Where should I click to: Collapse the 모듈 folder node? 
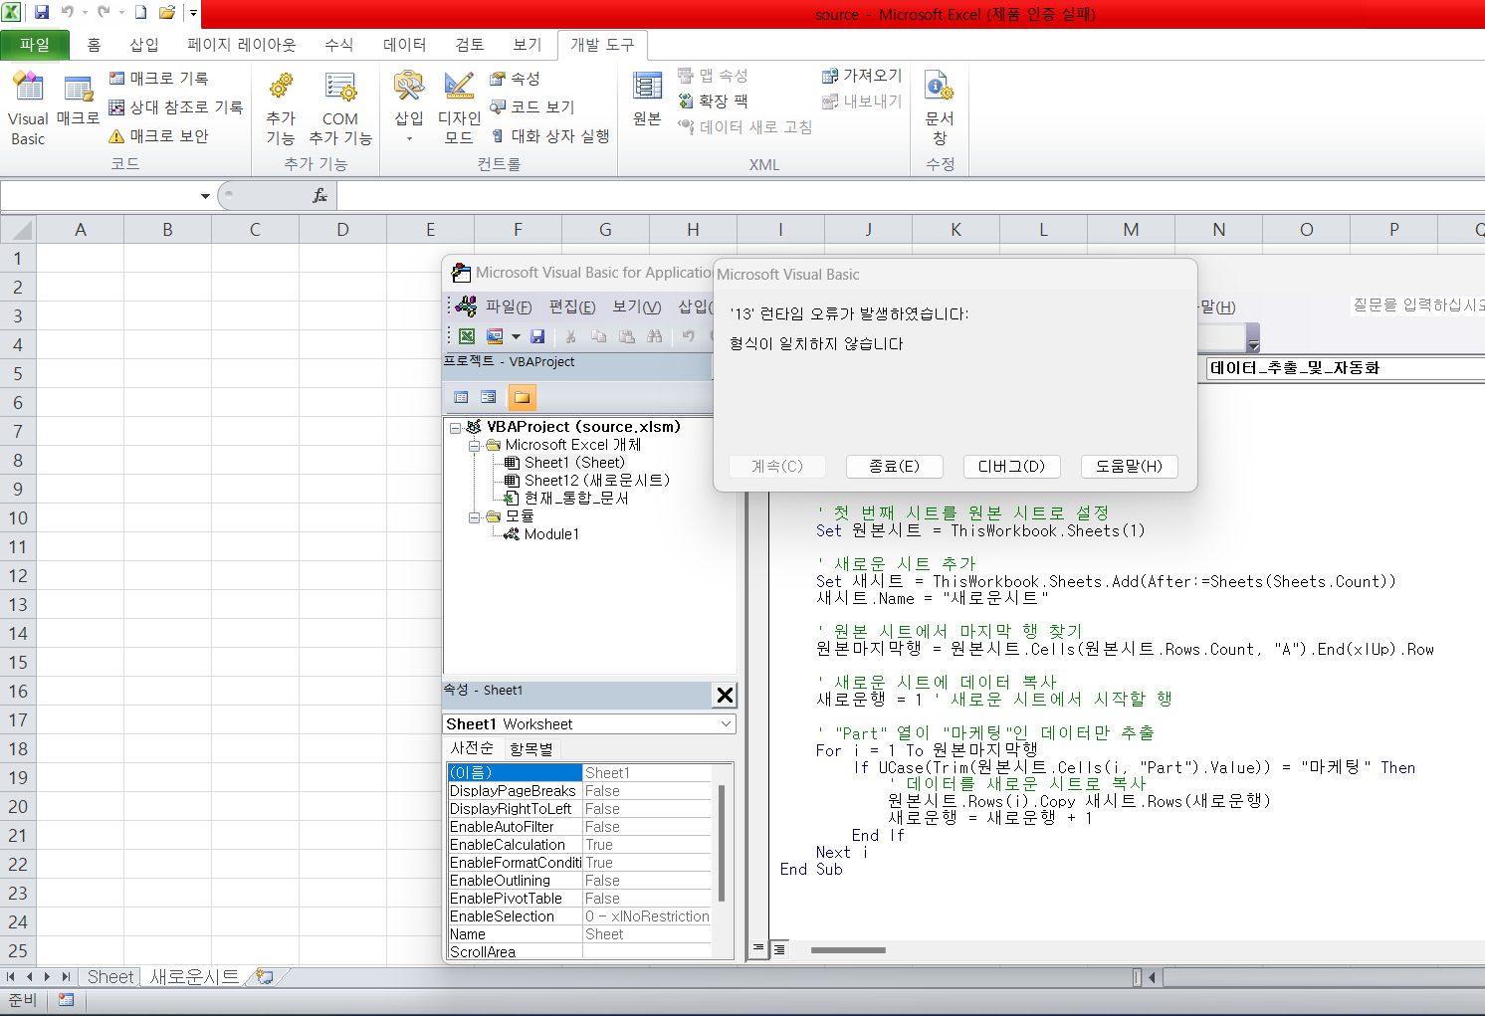475,516
